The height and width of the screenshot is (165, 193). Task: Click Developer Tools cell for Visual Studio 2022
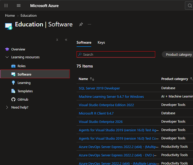pos(173,105)
